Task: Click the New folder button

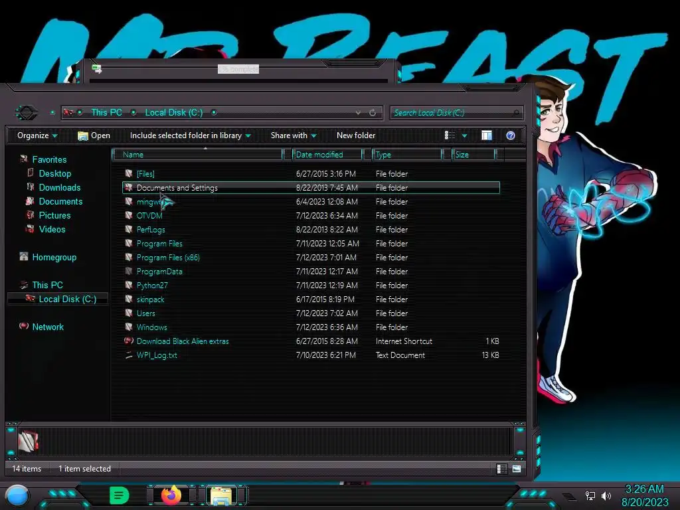Action: 356,135
